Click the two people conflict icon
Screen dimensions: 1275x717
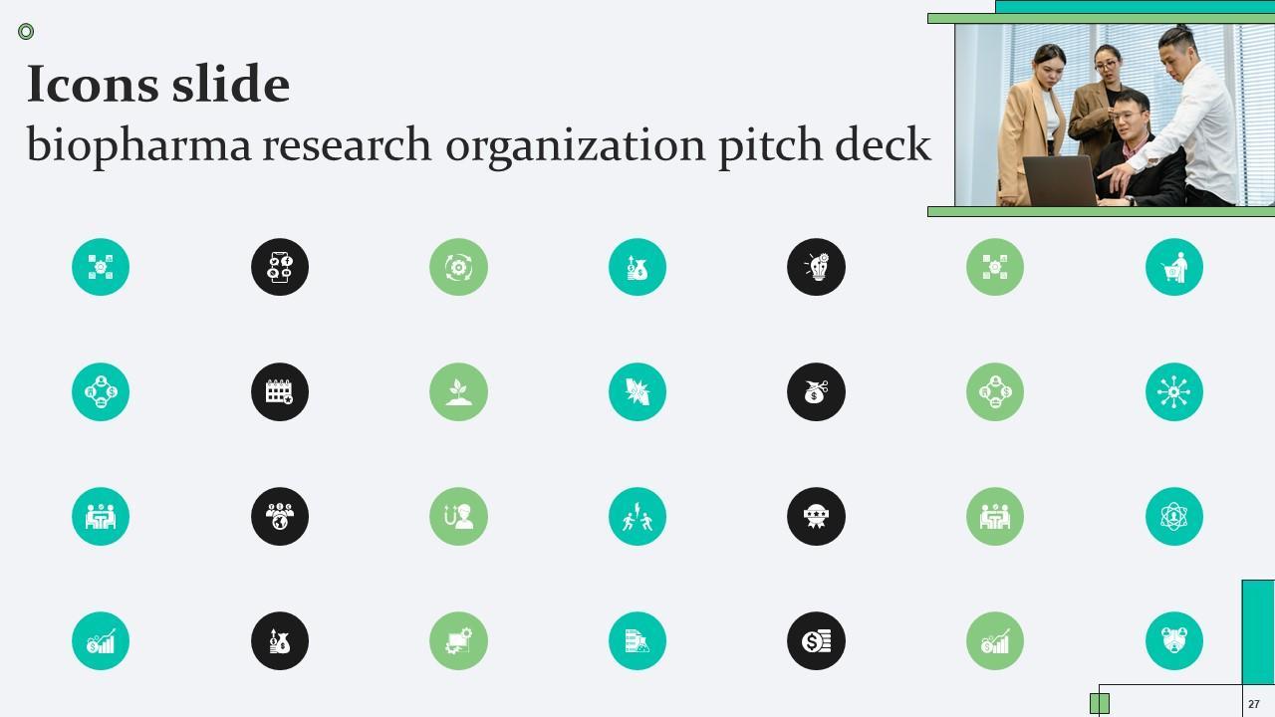(637, 516)
